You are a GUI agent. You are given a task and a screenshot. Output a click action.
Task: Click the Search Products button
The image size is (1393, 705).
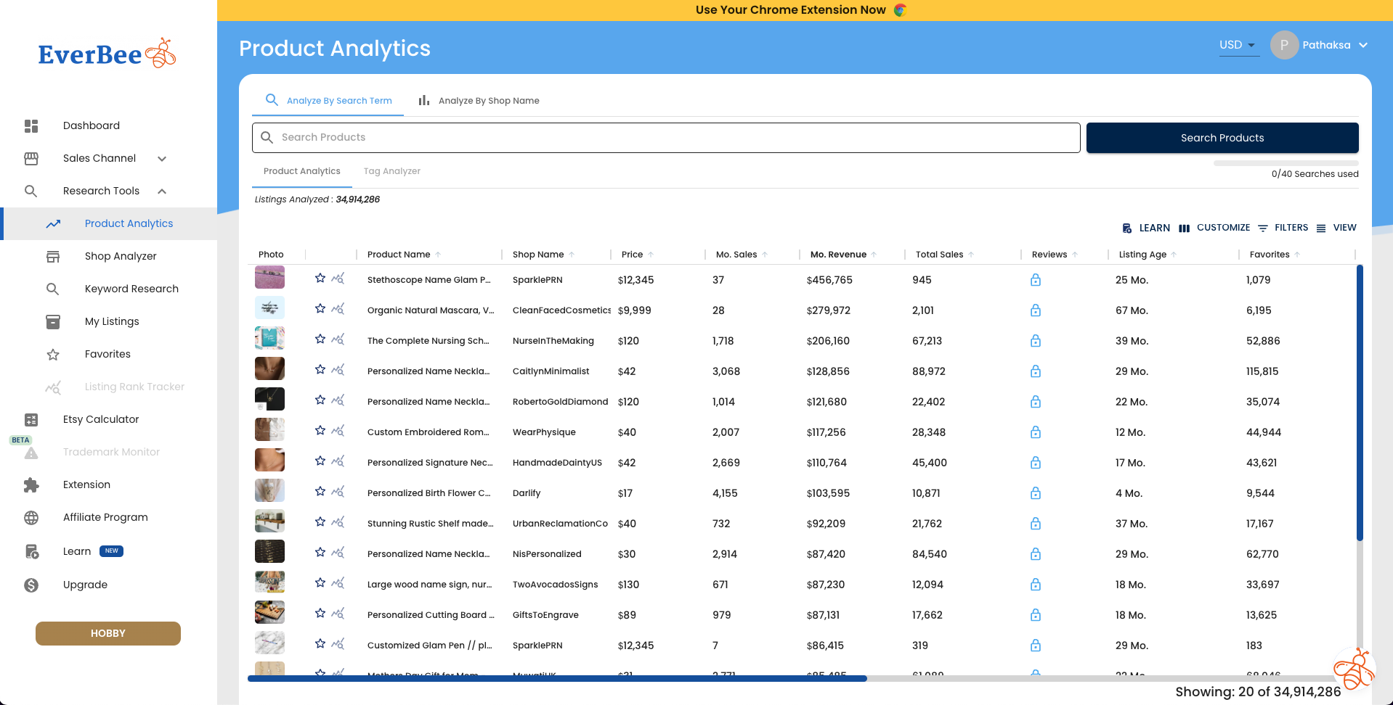[x=1222, y=137]
